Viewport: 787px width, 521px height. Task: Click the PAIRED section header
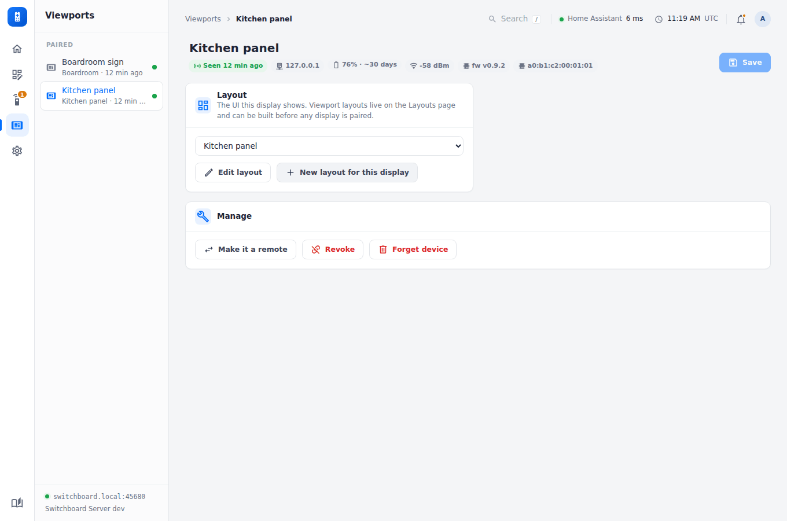60,45
